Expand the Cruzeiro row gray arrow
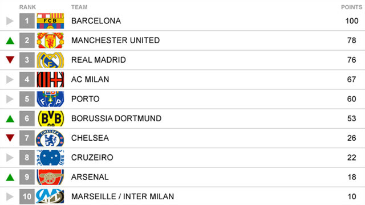 click(x=10, y=158)
